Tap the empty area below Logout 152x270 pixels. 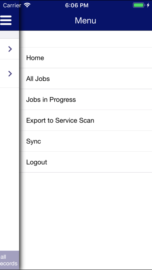coord(86,221)
